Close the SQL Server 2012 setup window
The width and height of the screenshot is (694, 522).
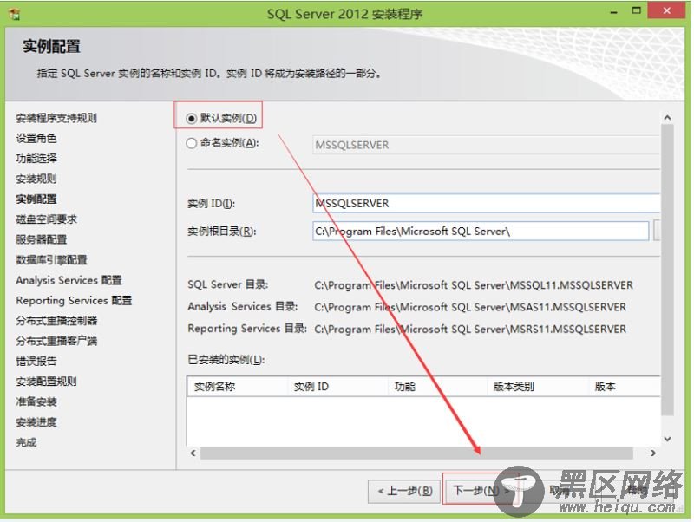(x=666, y=11)
